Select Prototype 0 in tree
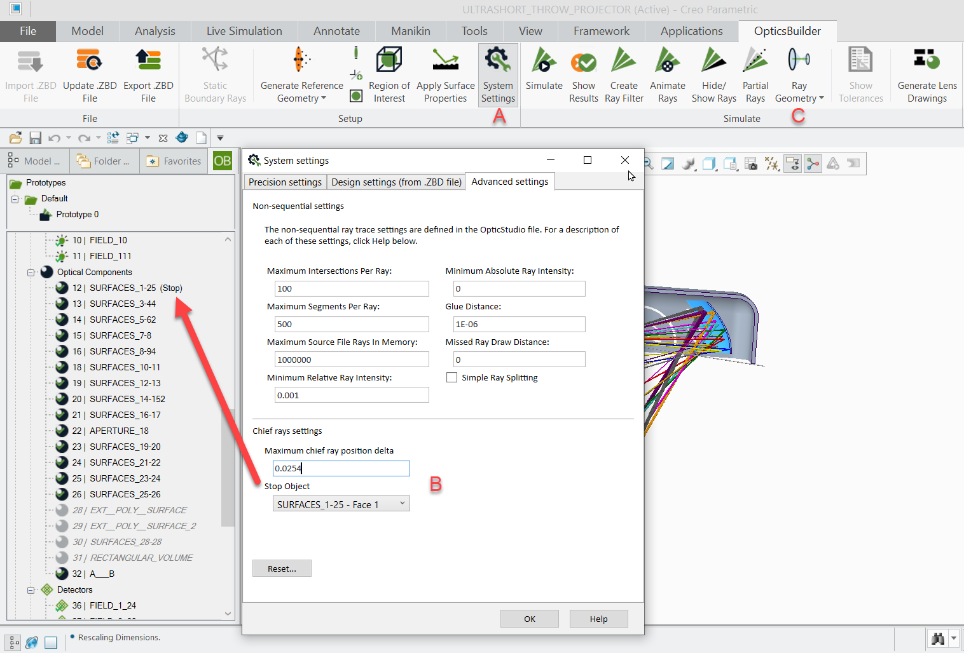The image size is (964, 653). click(78, 215)
